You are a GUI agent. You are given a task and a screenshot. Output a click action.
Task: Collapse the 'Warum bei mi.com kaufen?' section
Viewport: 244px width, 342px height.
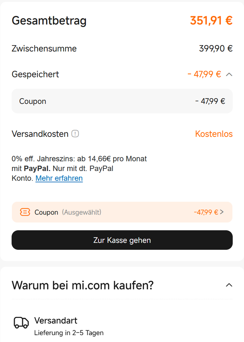click(x=229, y=285)
